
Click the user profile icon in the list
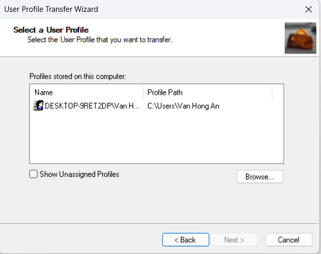pyautogui.click(x=39, y=106)
